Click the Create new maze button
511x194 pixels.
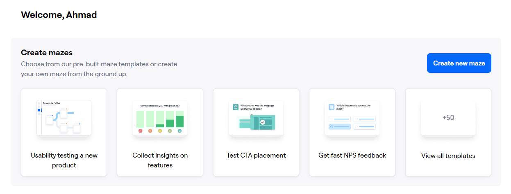click(459, 63)
